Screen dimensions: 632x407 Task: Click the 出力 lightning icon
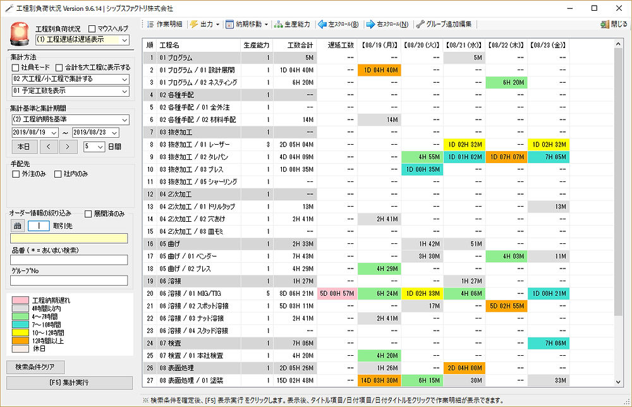tap(194, 25)
